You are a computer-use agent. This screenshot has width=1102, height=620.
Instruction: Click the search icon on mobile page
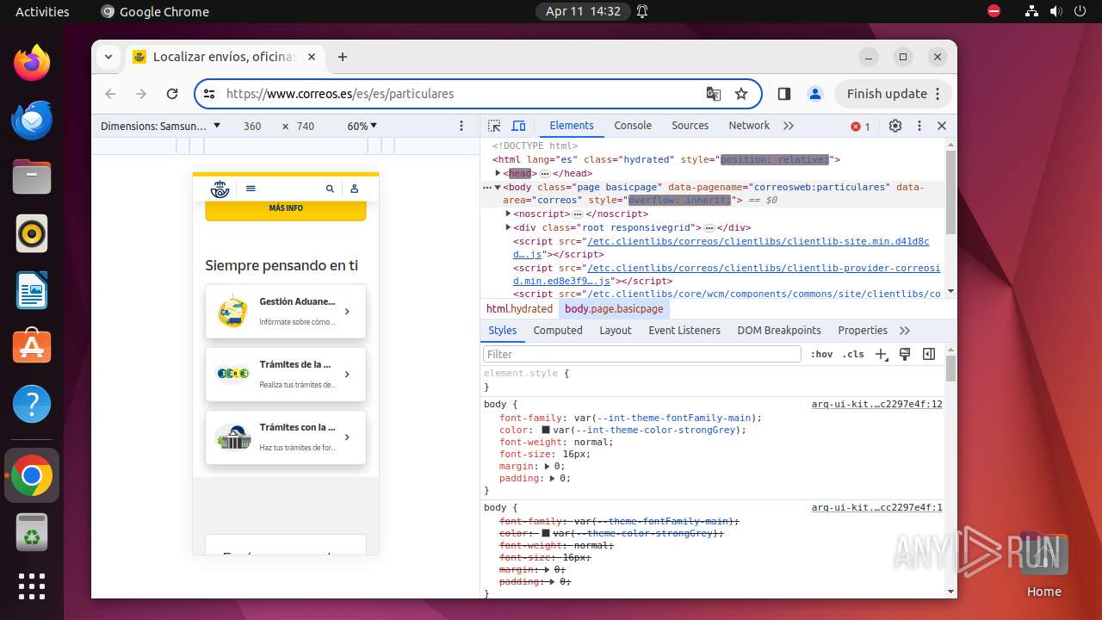pyautogui.click(x=330, y=189)
